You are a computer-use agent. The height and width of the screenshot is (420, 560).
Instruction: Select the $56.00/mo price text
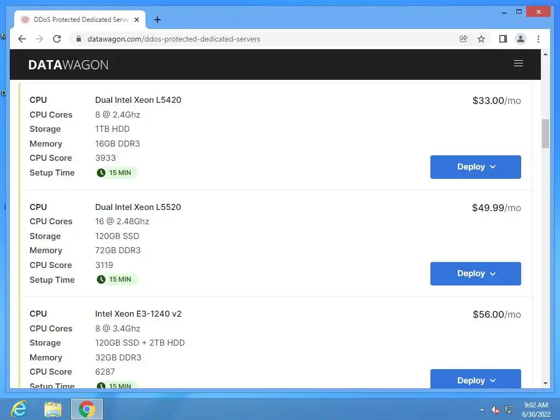(497, 314)
